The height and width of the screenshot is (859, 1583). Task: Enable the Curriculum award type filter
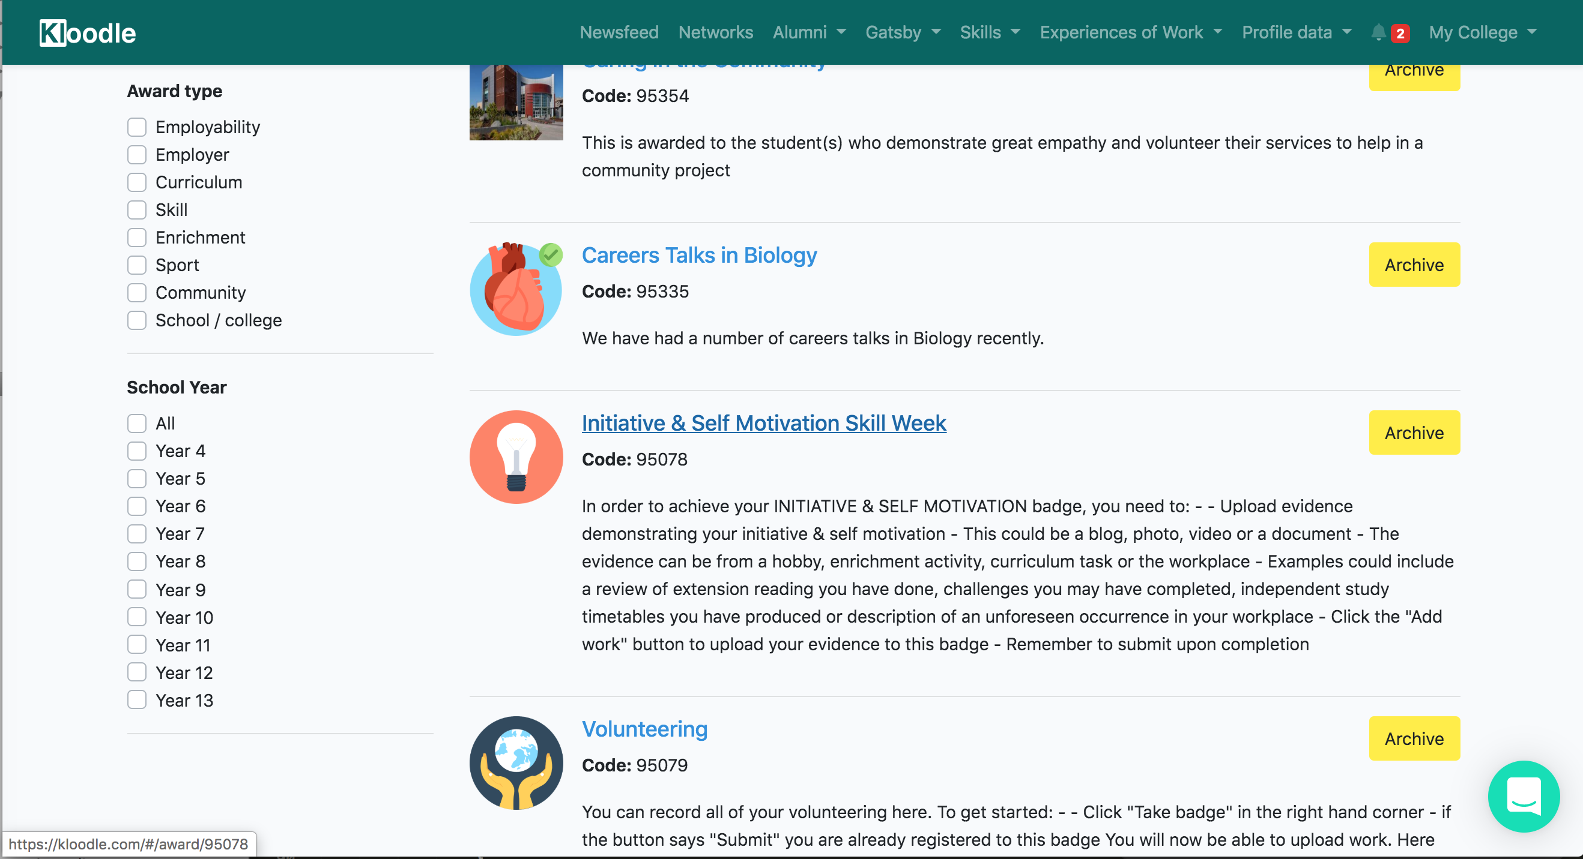[x=137, y=182]
